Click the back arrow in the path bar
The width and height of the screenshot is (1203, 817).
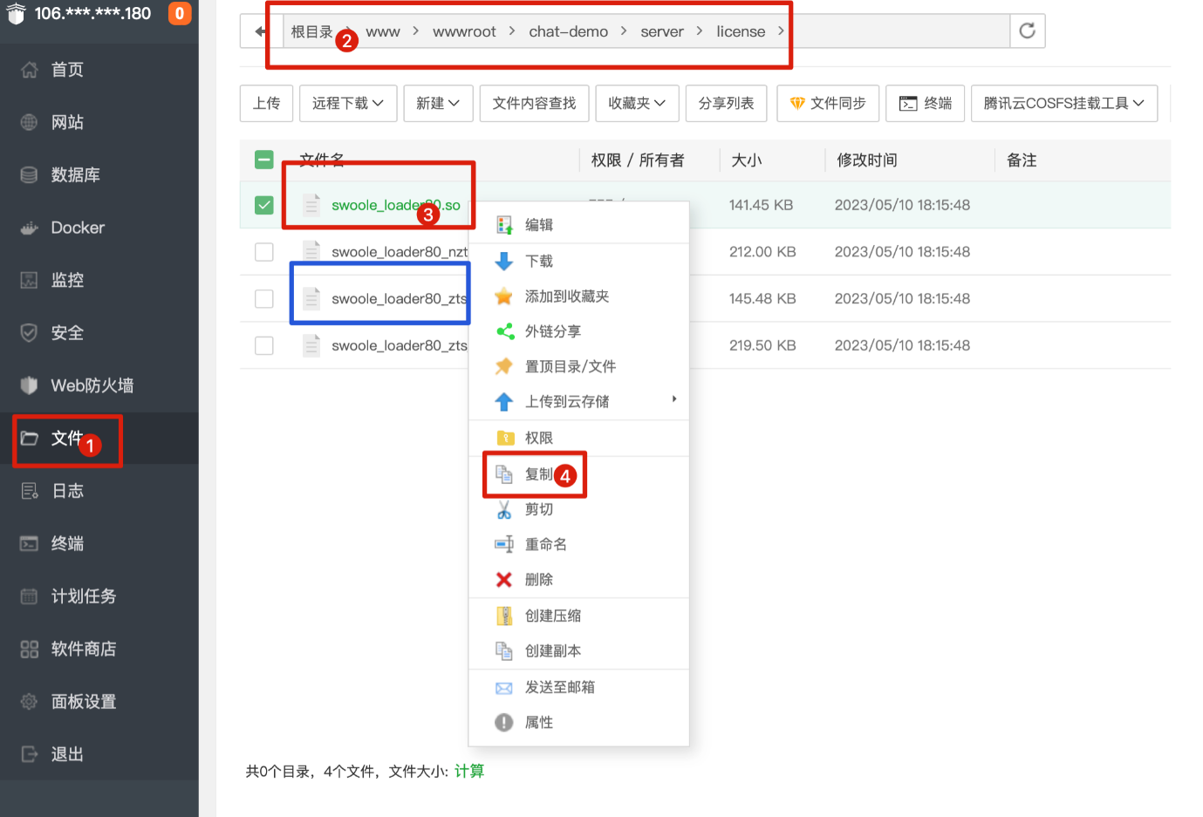pos(261,31)
